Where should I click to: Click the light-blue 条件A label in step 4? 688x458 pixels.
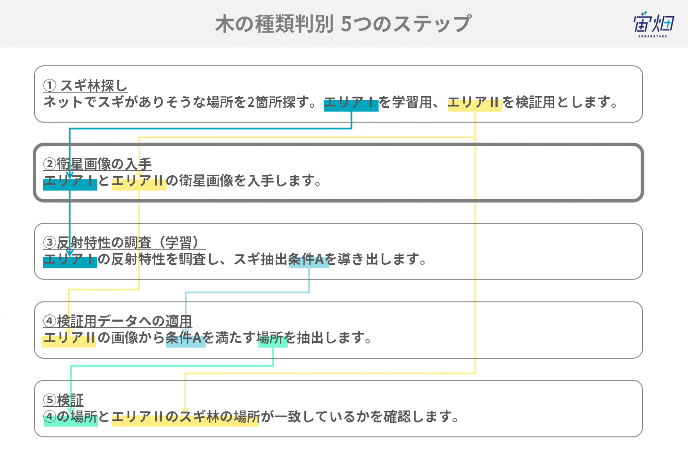(185, 339)
